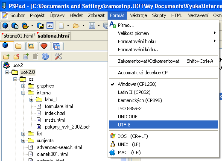Click the FTP panel tab icon
Viewport: 222px width, 161px height.
tap(31, 46)
